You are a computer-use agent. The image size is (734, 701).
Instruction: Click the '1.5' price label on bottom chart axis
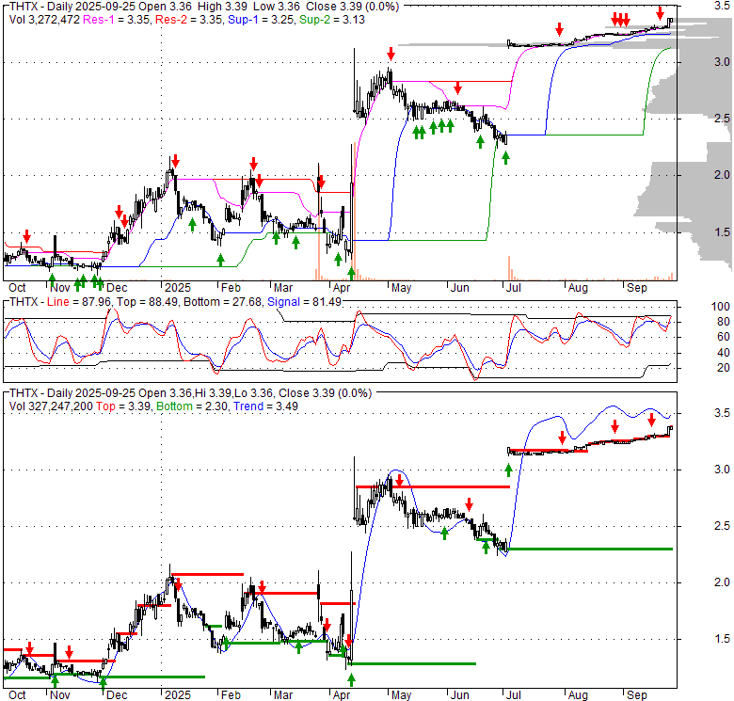point(722,639)
